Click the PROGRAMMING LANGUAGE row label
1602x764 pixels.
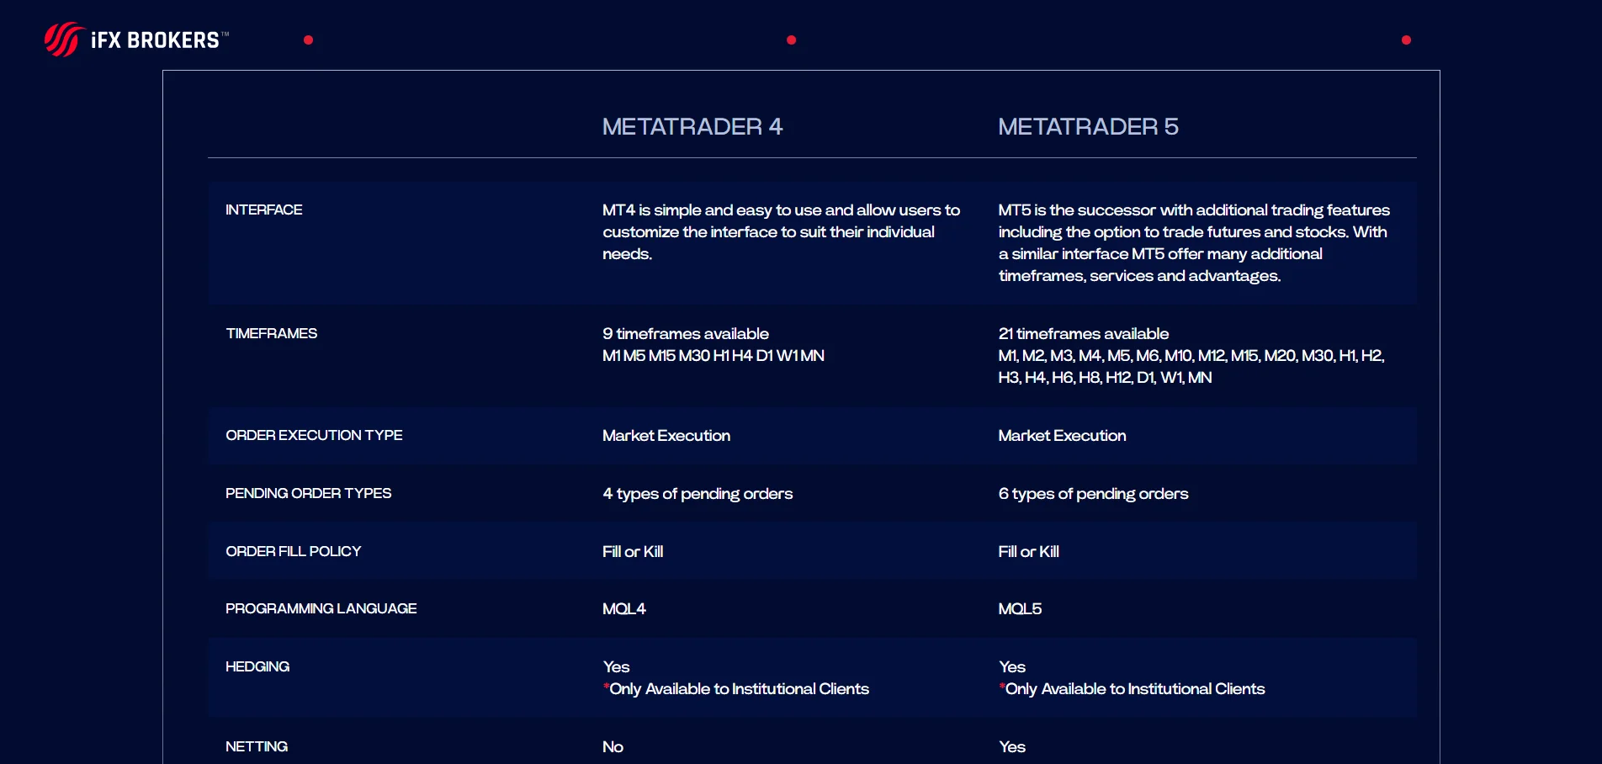321,608
